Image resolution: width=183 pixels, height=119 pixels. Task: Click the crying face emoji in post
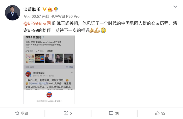(x=104, y=30)
